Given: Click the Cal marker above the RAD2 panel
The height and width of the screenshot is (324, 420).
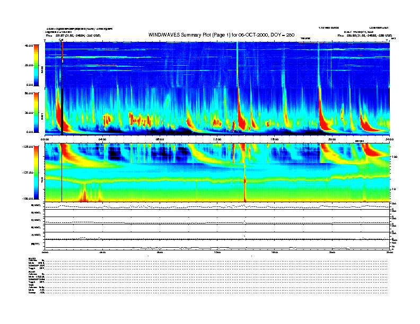Looking at the screenshot, I should (x=61, y=40).
